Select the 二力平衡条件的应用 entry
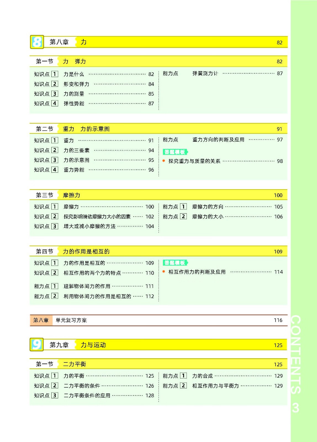 (x=87, y=396)
